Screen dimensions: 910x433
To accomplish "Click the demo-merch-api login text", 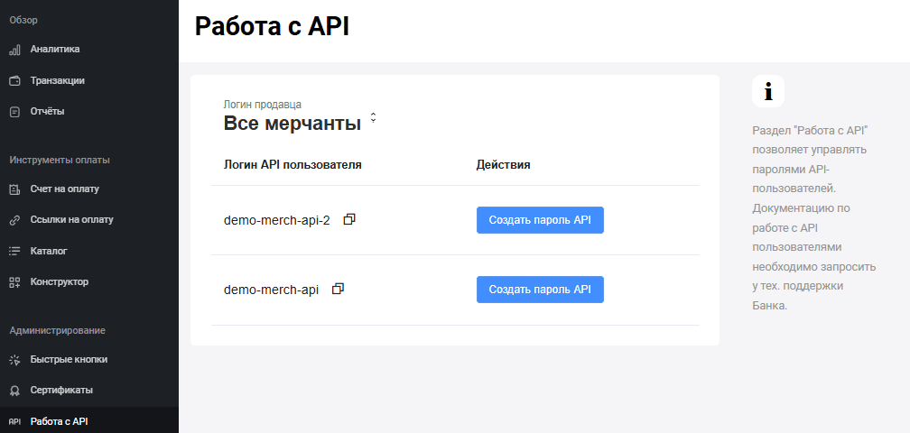I will click(271, 290).
